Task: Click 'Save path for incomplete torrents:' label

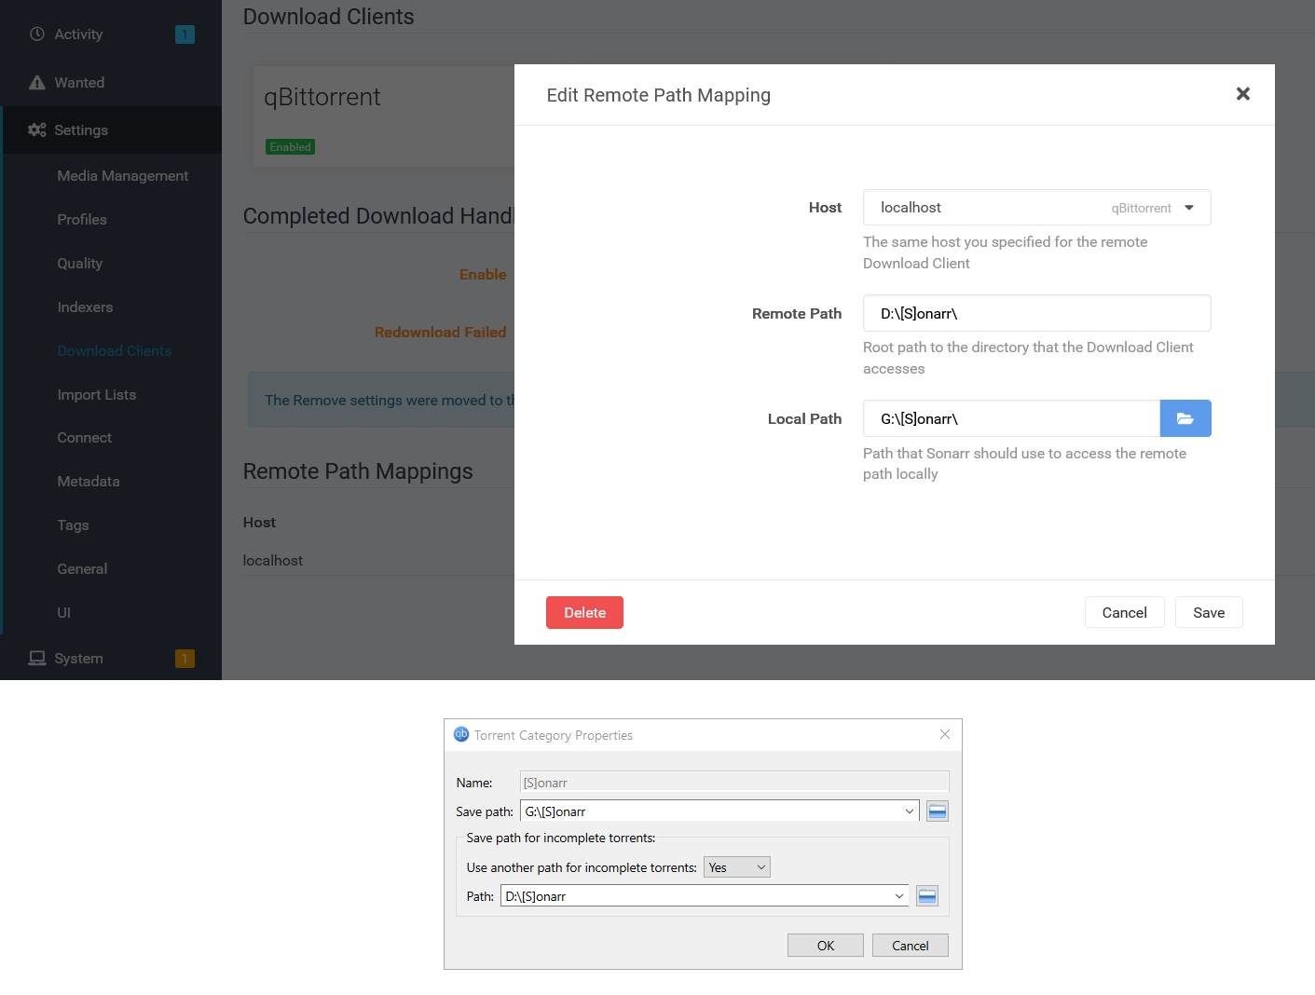Action: (x=561, y=838)
